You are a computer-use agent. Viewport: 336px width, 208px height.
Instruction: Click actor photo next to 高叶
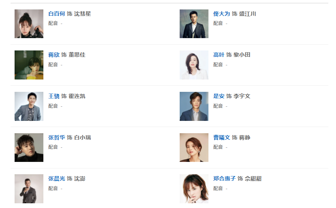[x=194, y=65]
